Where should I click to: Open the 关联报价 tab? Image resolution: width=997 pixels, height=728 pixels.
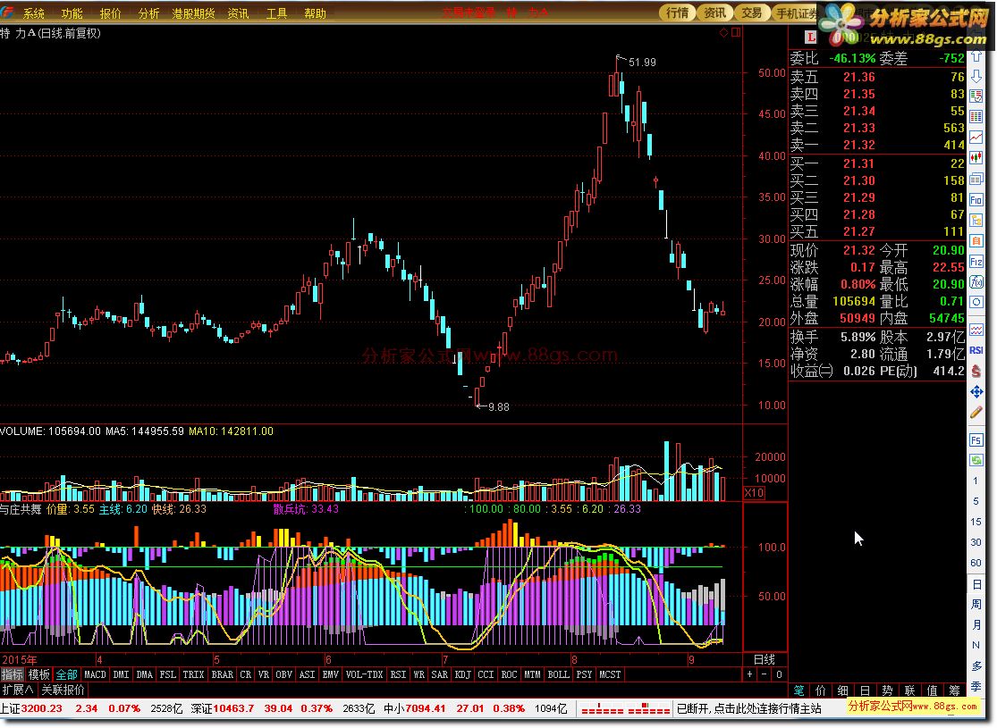tap(63, 690)
